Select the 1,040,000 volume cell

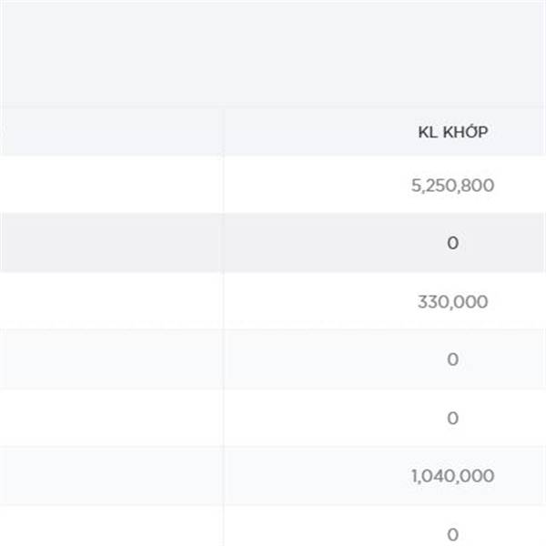click(452, 476)
